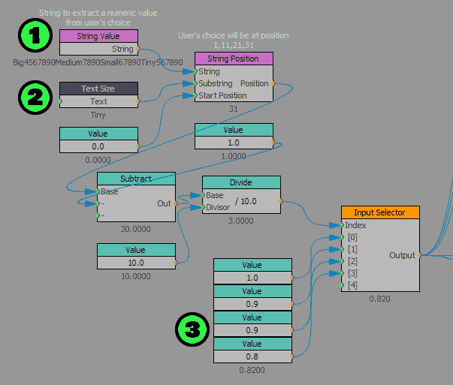Select the Subtract node header

[136, 179]
